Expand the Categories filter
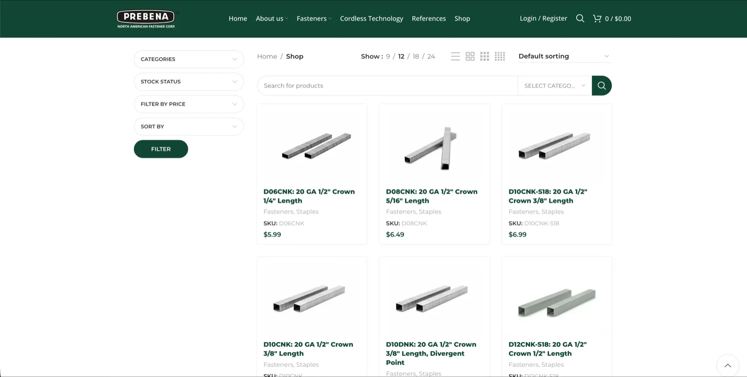Viewport: 747px width, 377px height. 189,59
